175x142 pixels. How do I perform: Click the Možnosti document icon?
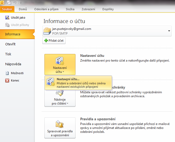(7, 73)
